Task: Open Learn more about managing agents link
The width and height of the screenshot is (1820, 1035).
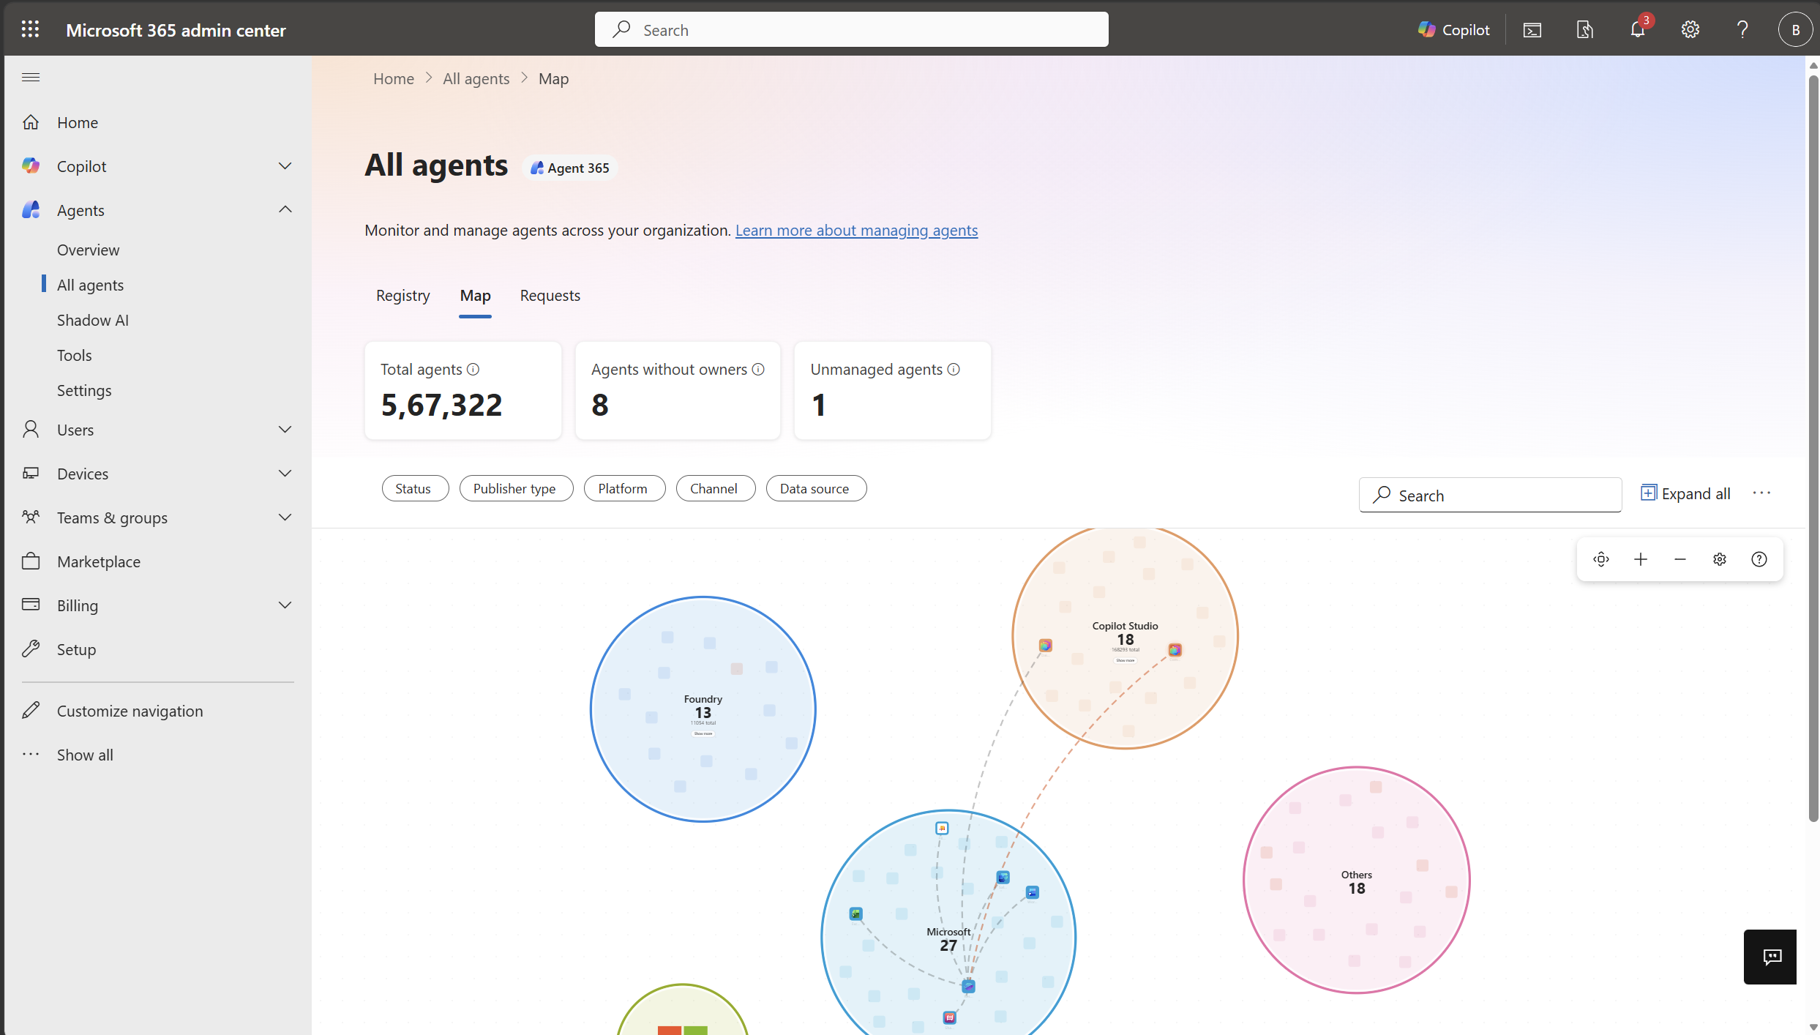Action: [x=856, y=230]
